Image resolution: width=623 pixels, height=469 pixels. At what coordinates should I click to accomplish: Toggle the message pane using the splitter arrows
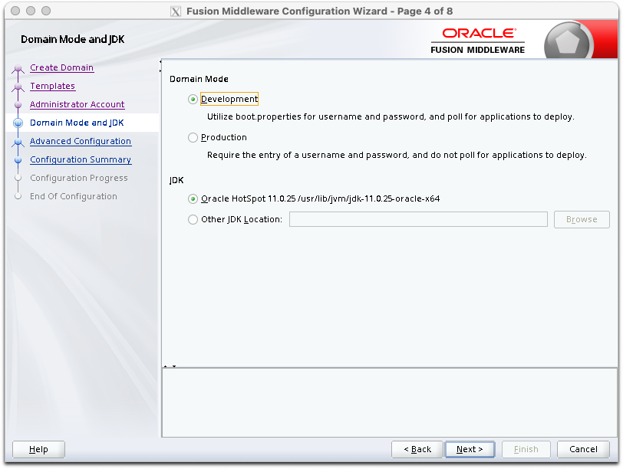coord(170,366)
